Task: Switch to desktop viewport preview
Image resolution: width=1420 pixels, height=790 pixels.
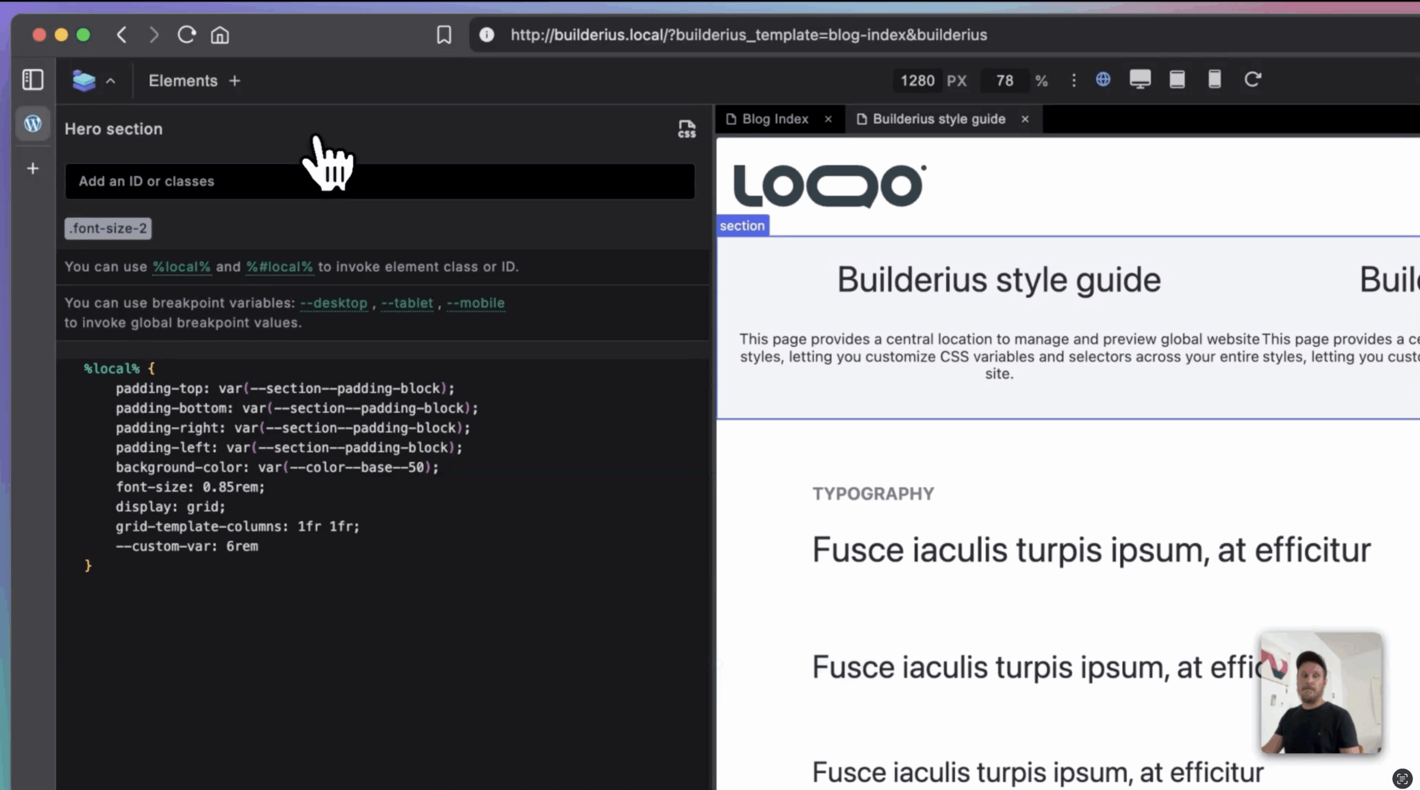Action: (x=1140, y=80)
